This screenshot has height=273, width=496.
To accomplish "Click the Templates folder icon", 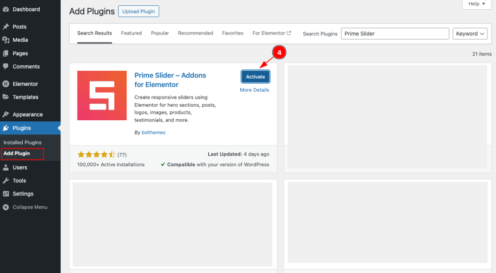I will pos(6,97).
